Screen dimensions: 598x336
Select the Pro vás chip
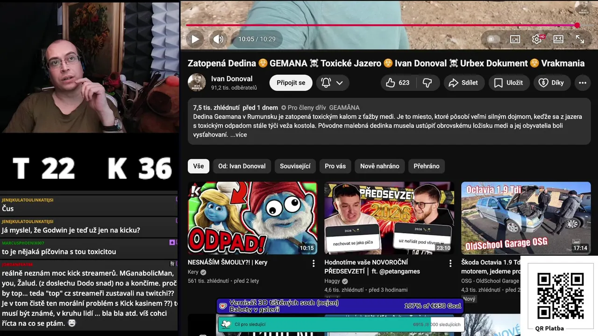coord(335,166)
